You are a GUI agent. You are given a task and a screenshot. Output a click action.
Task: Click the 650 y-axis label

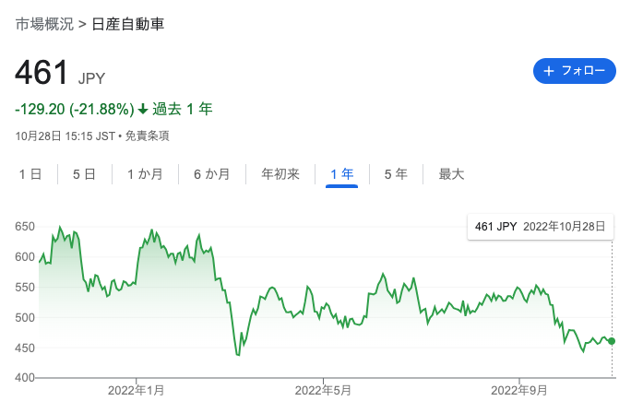(x=25, y=227)
